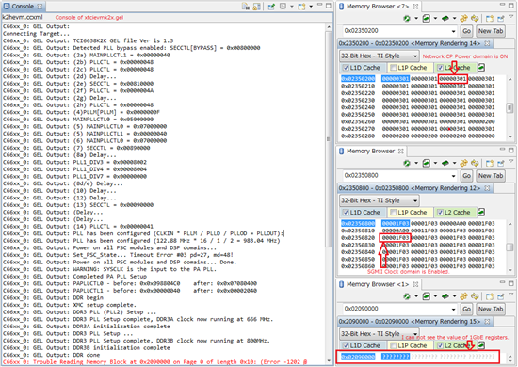Screen dimensions: 518x367
Task: Click the toggle rendering sync icon in Memory Browser <7>
Action: [x=475, y=19]
